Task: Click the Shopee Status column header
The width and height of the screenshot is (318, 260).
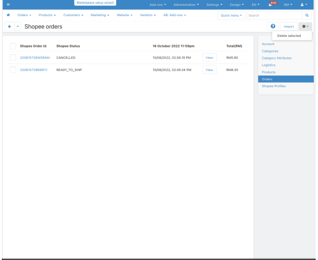Action: 68,46
